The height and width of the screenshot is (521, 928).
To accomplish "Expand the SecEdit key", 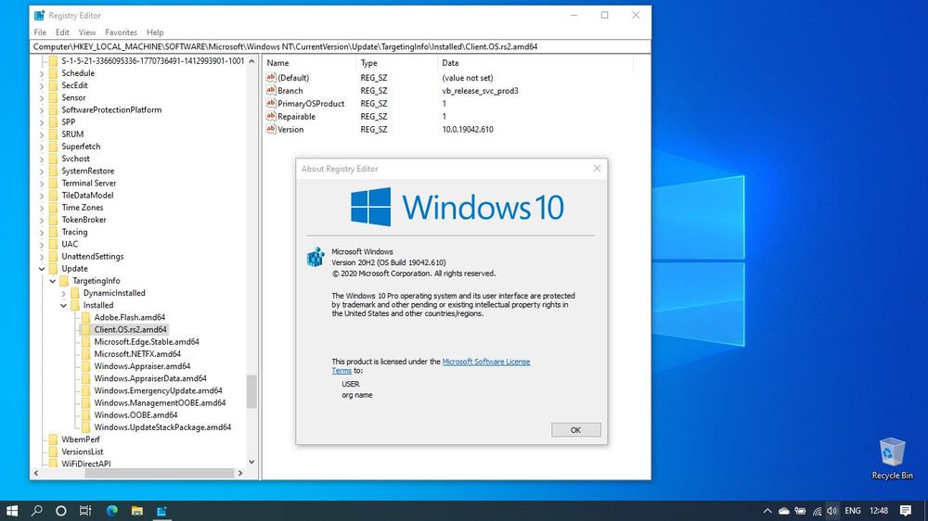I will tap(42, 85).
